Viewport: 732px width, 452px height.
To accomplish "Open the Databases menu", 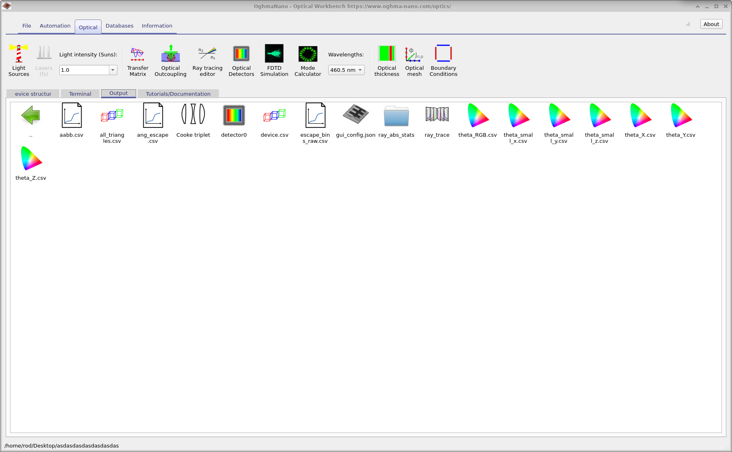I will point(119,26).
